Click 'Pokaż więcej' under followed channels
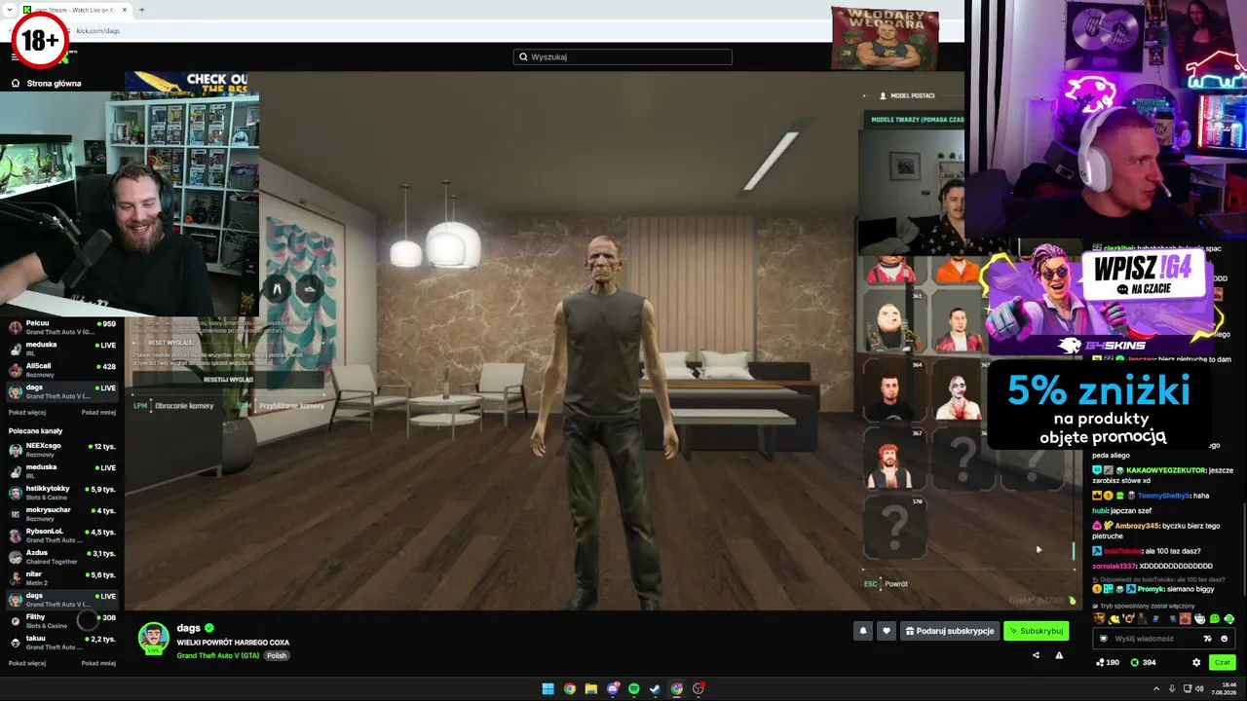This screenshot has width=1247, height=701. point(27,412)
